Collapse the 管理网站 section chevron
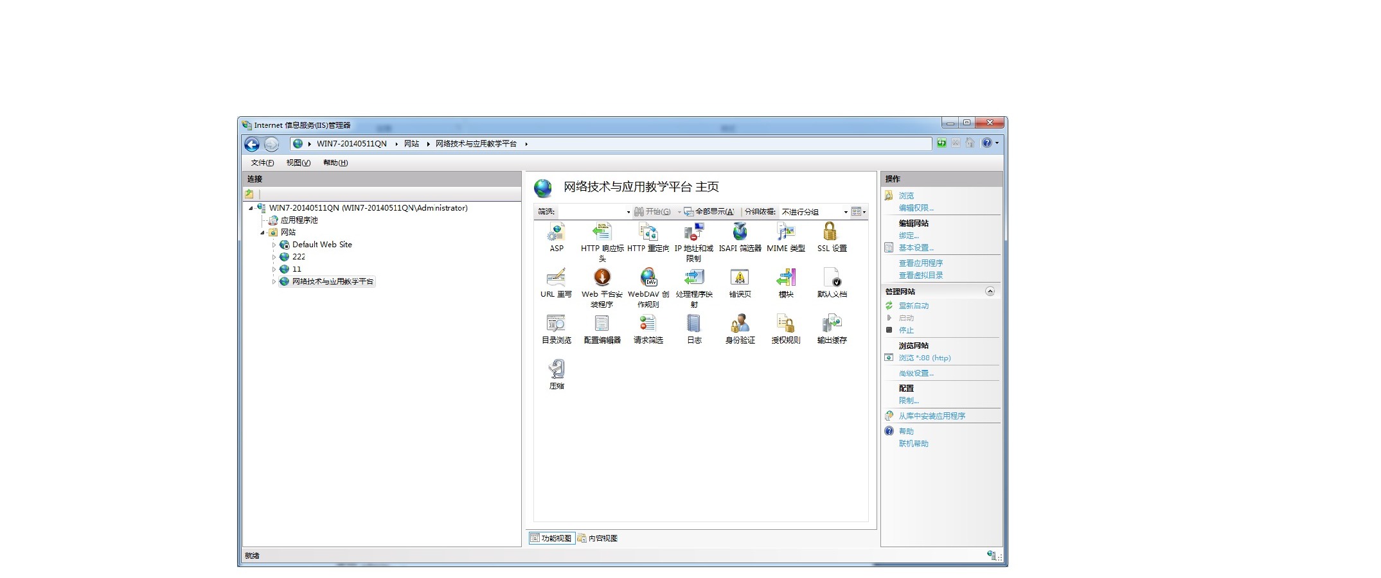The width and height of the screenshot is (1381, 578). point(990,292)
